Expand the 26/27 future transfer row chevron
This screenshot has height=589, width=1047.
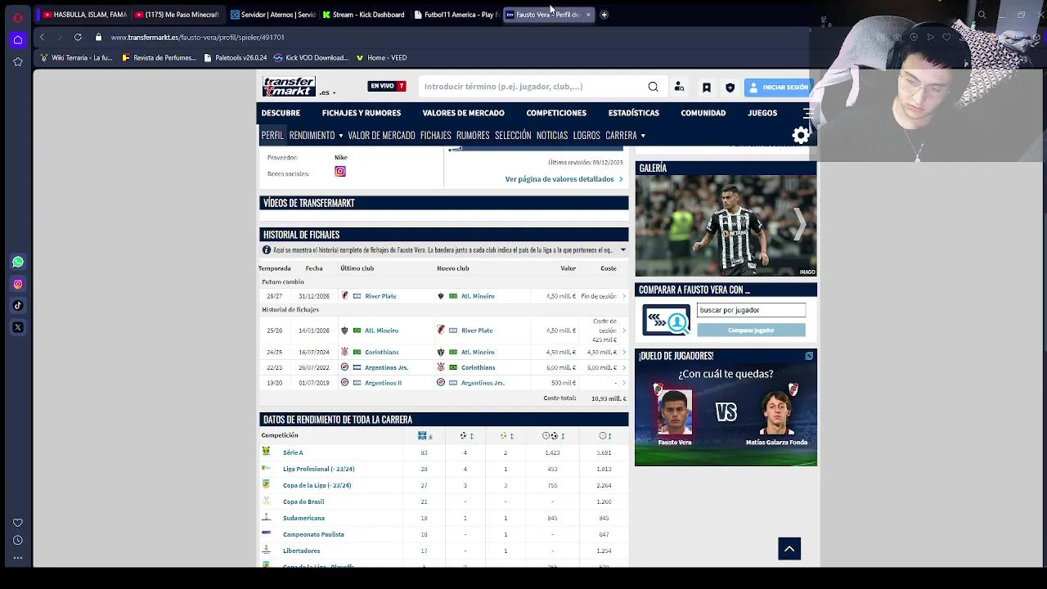(624, 296)
